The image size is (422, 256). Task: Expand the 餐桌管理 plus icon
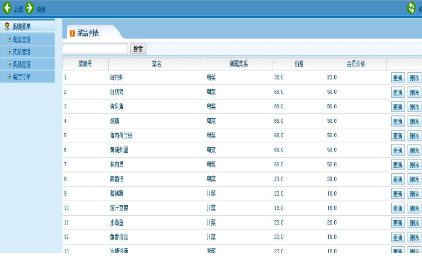(9, 39)
